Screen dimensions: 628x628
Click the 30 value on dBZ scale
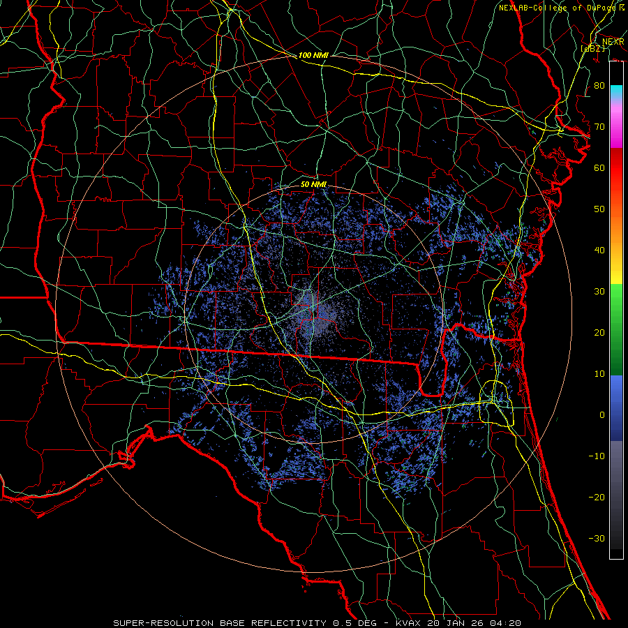pos(599,291)
